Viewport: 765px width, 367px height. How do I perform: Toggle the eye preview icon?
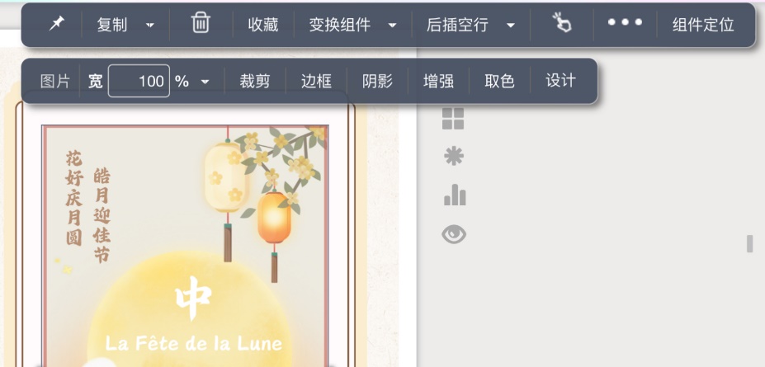(454, 234)
